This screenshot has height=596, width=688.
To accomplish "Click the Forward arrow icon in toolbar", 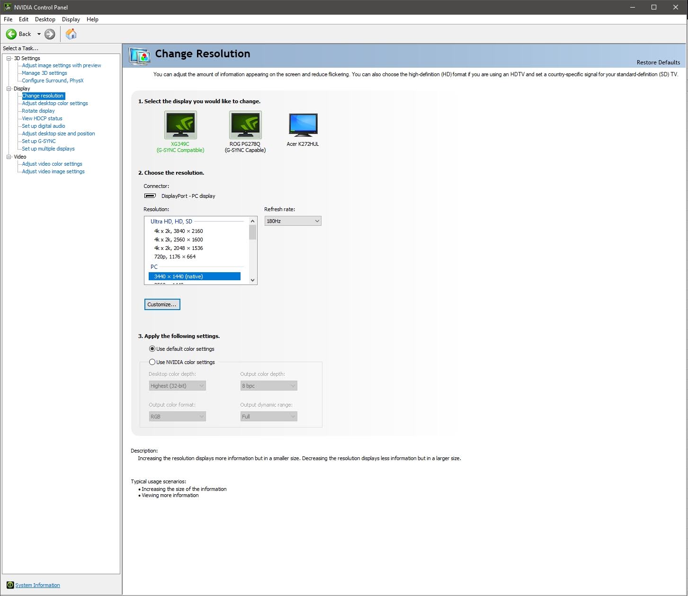I will [x=50, y=34].
